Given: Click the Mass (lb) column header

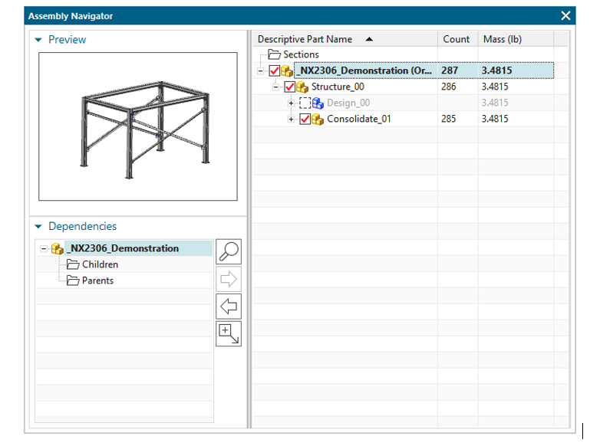Looking at the screenshot, I should pos(502,39).
